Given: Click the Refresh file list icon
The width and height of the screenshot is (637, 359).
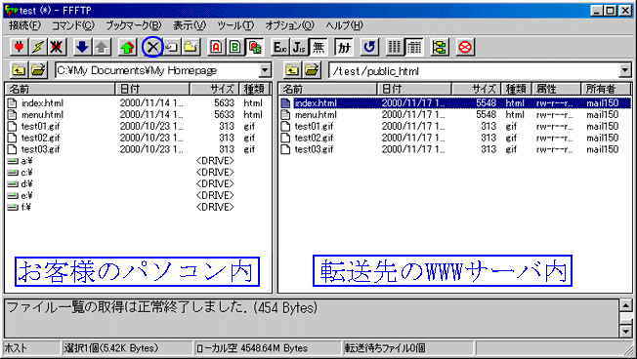Looking at the screenshot, I should point(369,47).
